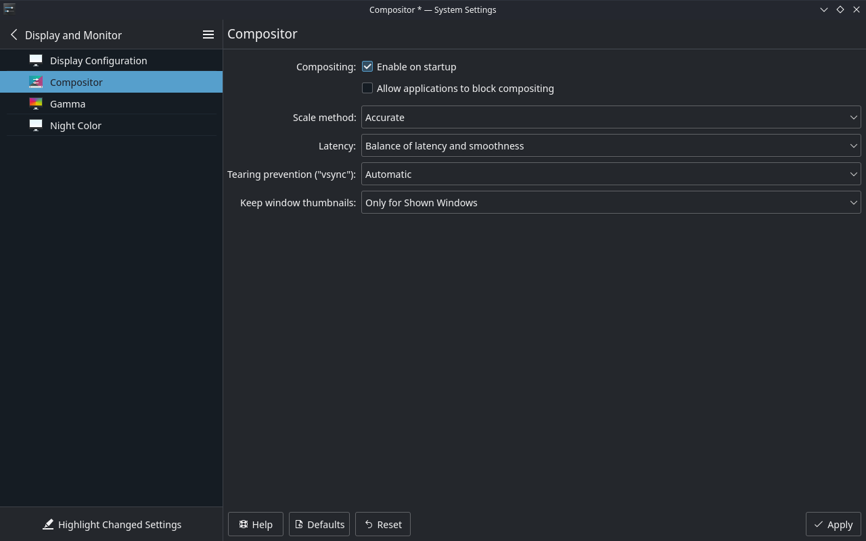Image resolution: width=866 pixels, height=541 pixels.
Task: Select Display and Monitor to go back
Action: [73, 34]
